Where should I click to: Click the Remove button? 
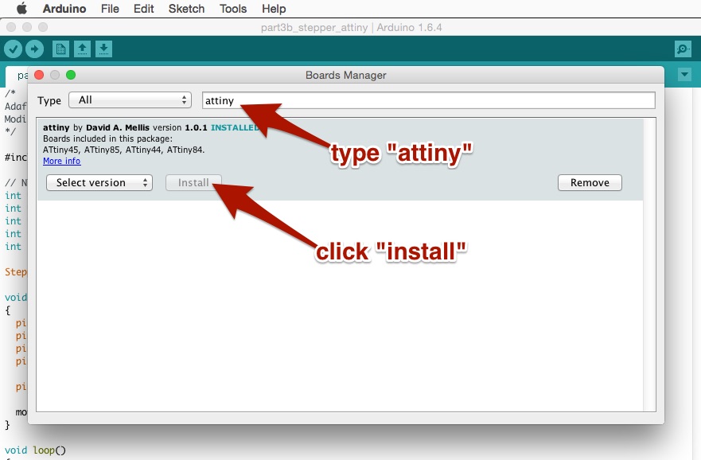pyautogui.click(x=590, y=182)
